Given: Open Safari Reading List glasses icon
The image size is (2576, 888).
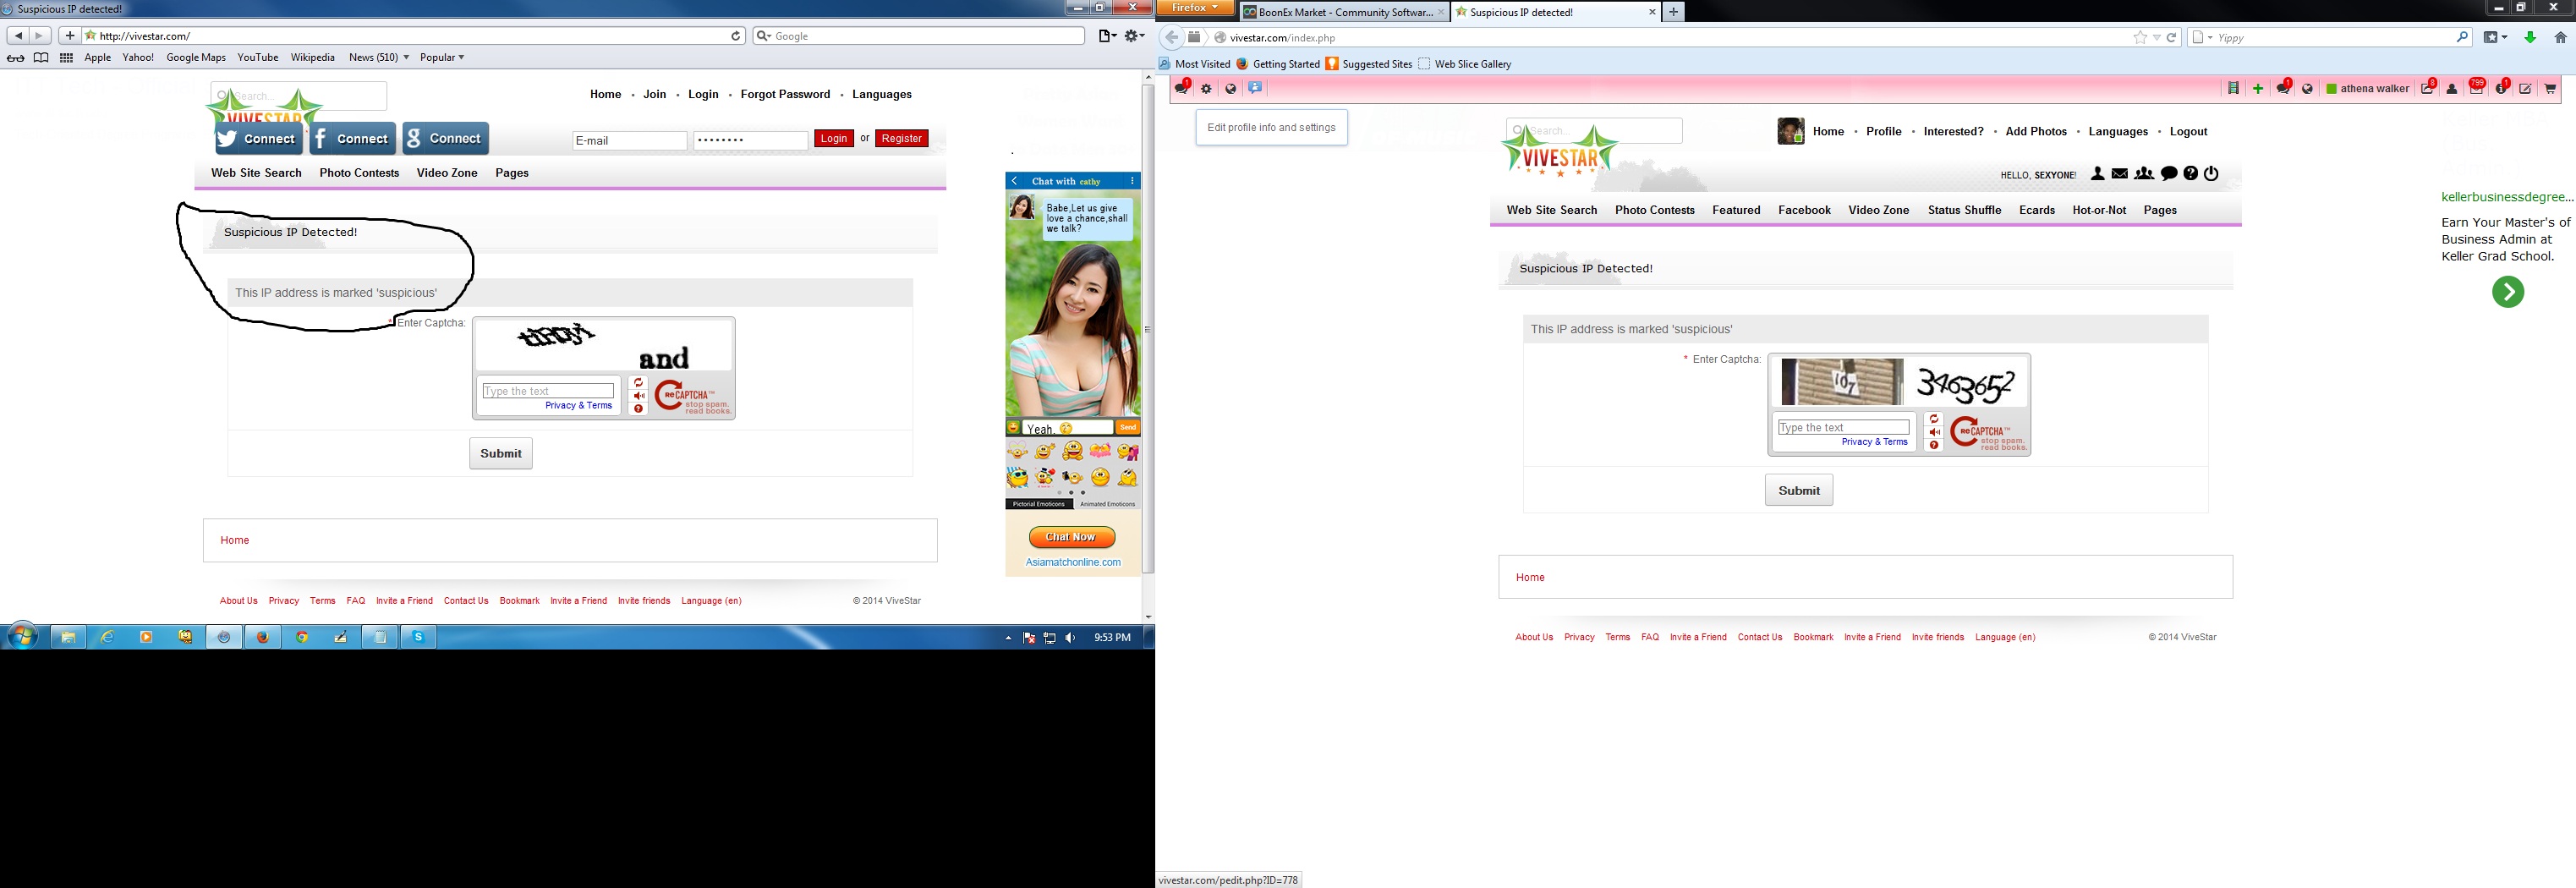Looking at the screenshot, I should [15, 58].
